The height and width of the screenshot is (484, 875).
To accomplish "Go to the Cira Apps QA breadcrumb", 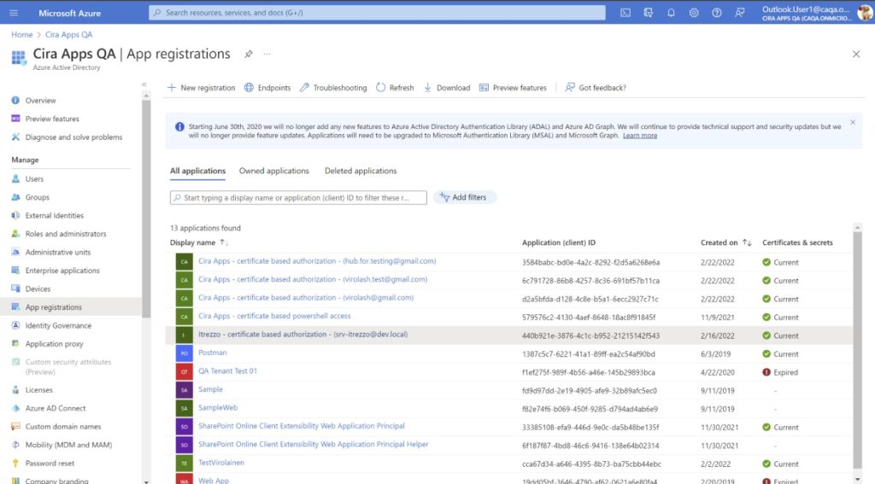I will pos(68,34).
